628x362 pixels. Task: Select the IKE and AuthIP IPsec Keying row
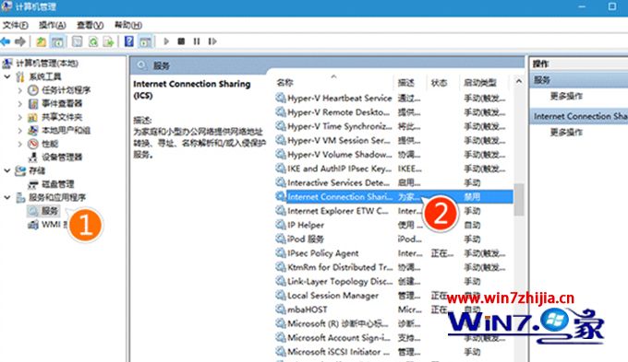[393, 169]
